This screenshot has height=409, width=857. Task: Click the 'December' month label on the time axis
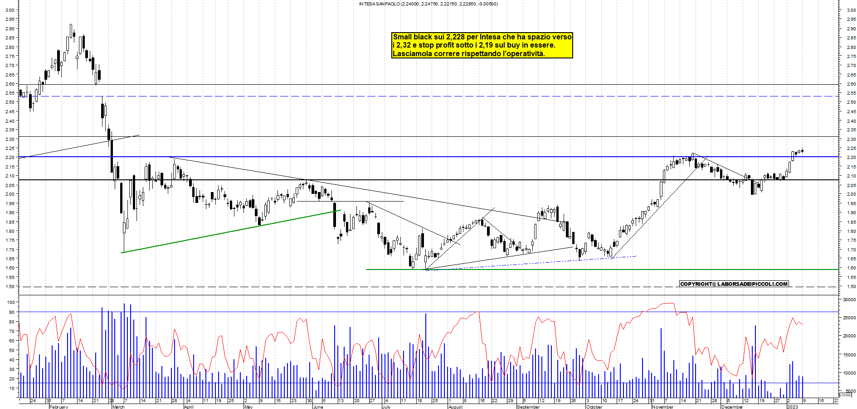click(732, 407)
